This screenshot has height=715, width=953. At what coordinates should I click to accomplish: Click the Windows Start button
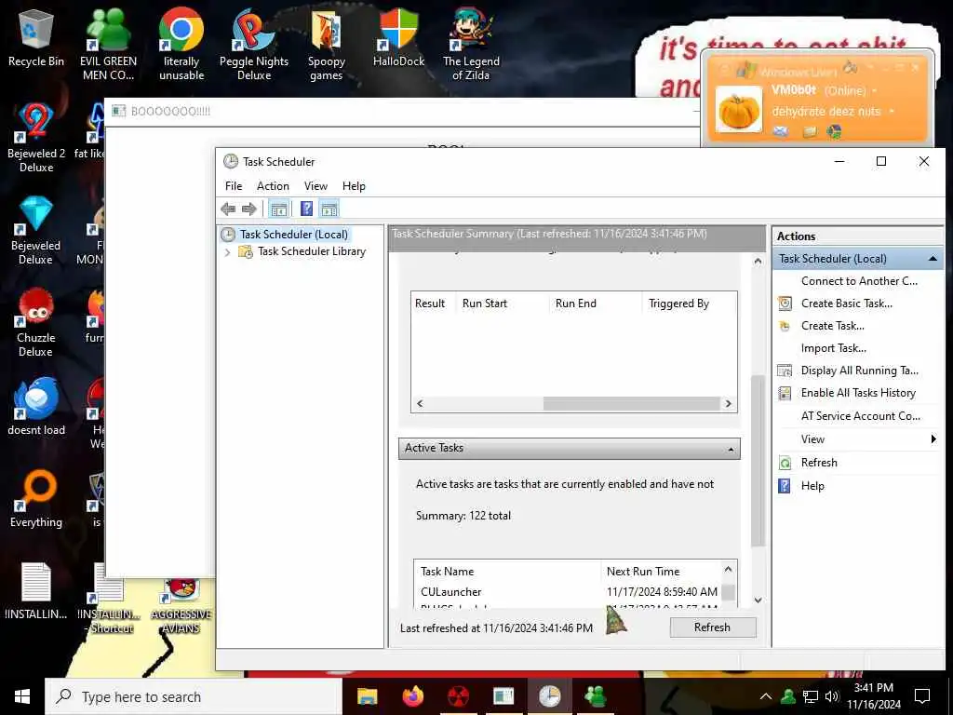[22, 696]
